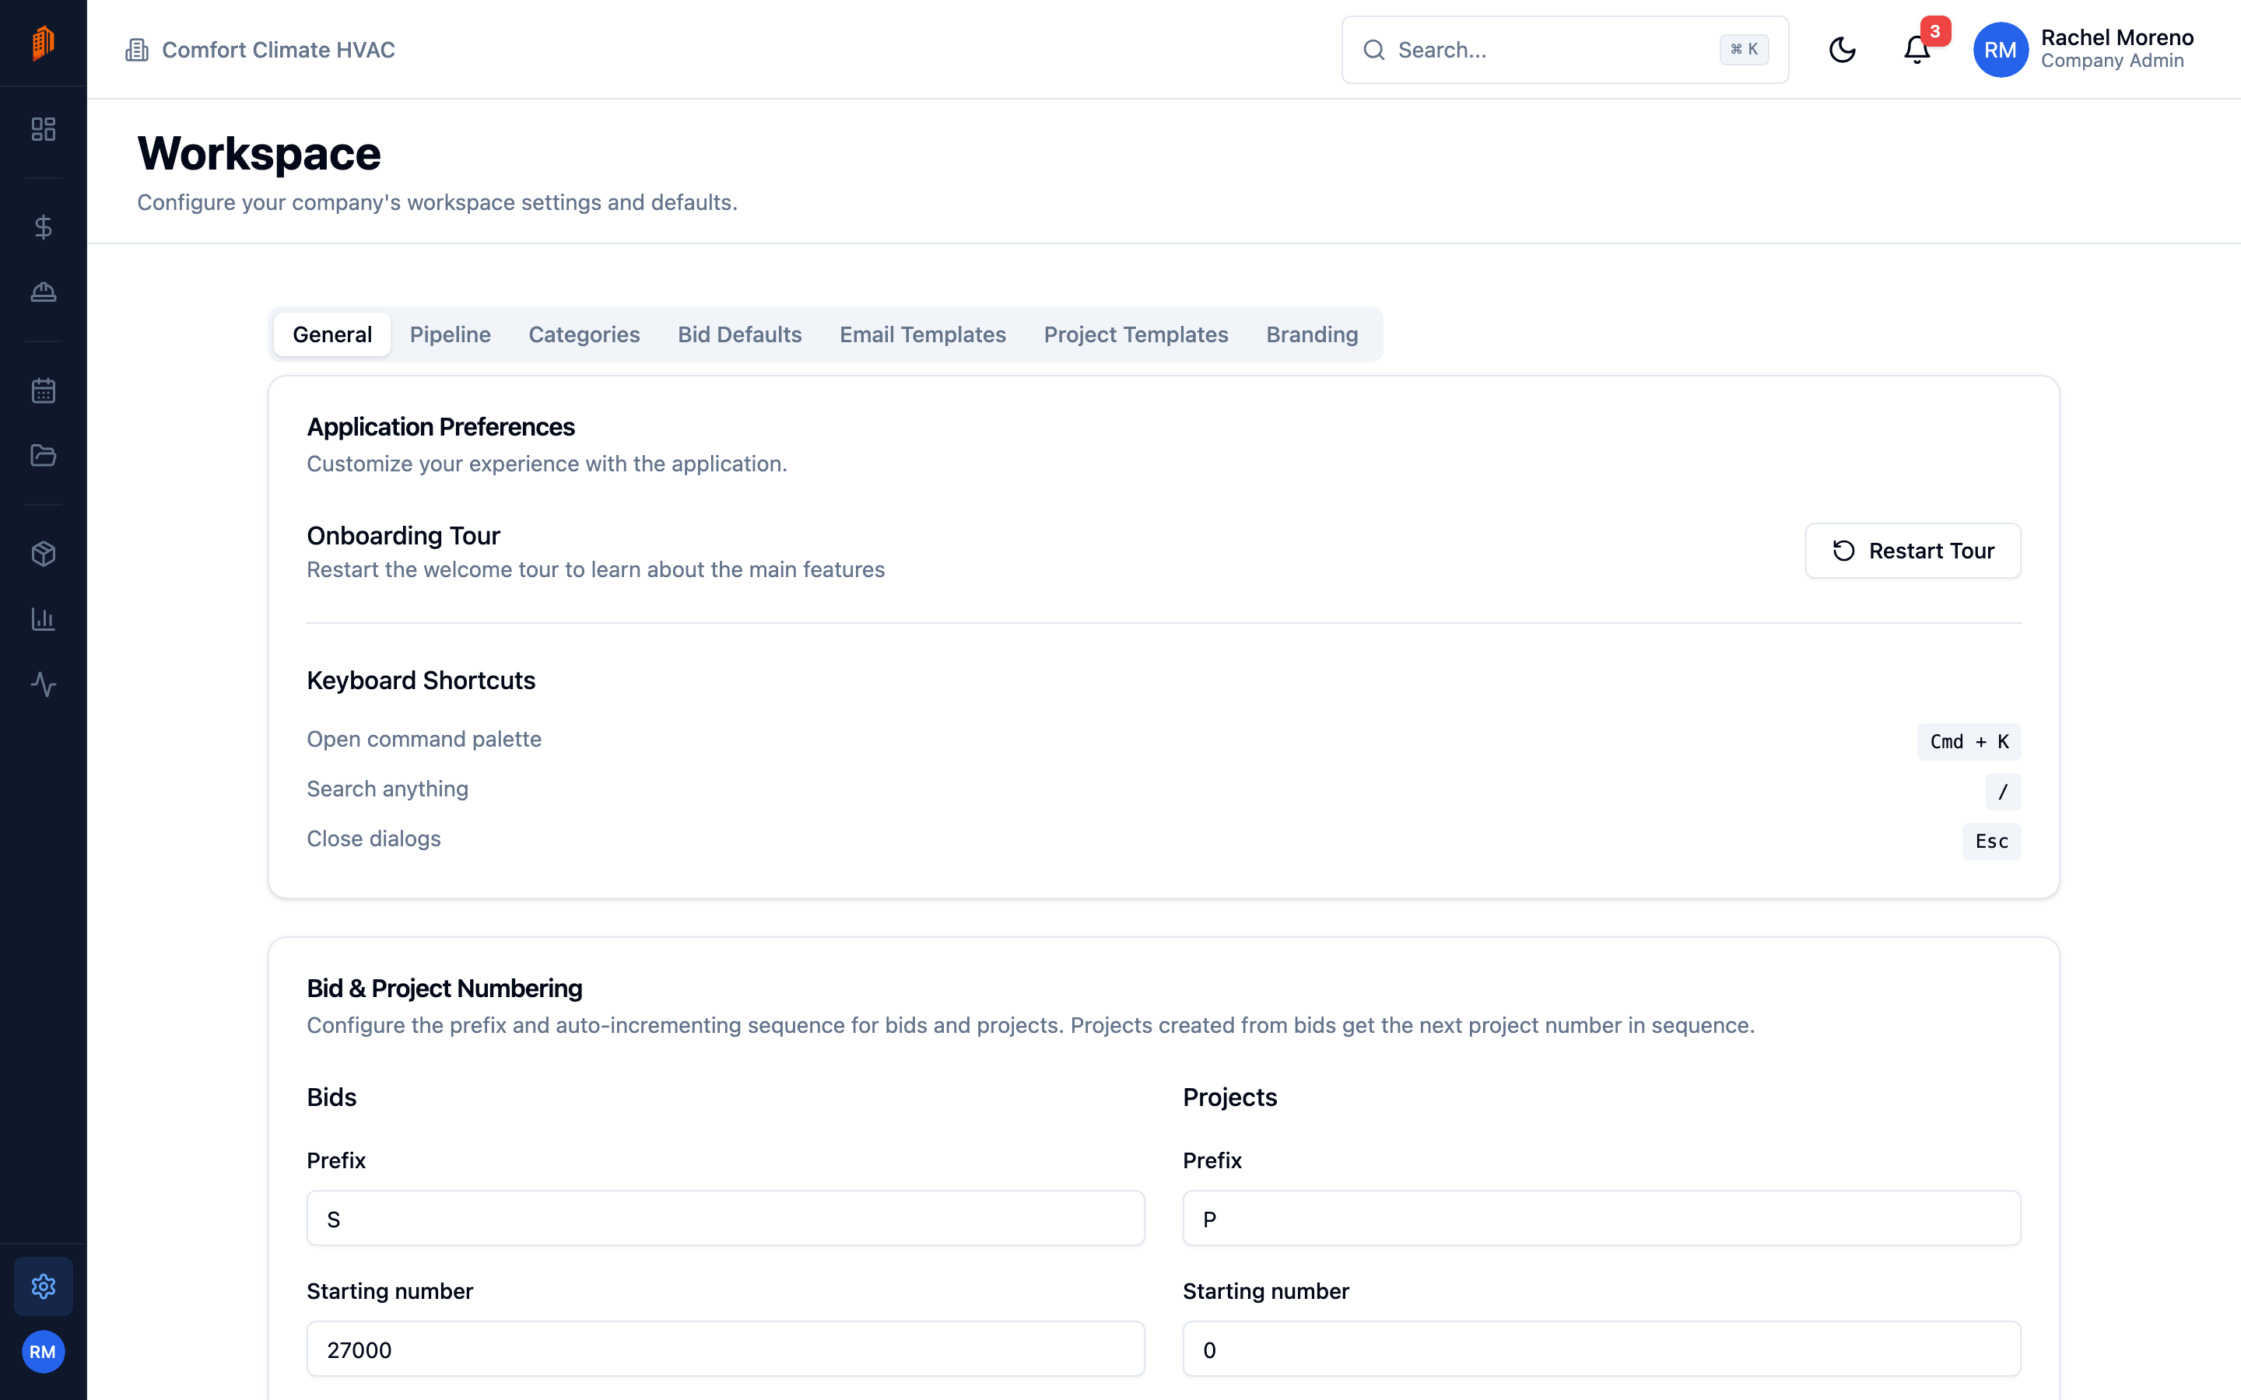Click the Comfort Climate HVAC company name
Image resolution: width=2241 pixels, height=1400 pixels.
point(278,50)
